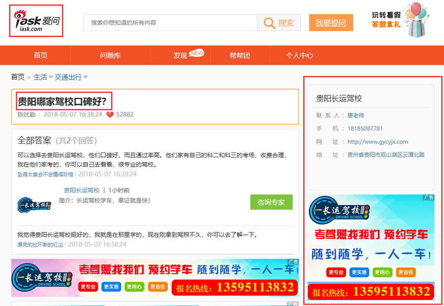Viewport: 444px width, 306px height.
Task: Click the 搜索 button
Action: point(279,23)
